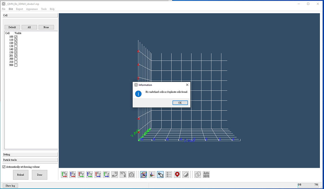Screen dimensions: 324x189
Task: Hide cell 150 via its checkbox
Action: [x=16, y=53]
